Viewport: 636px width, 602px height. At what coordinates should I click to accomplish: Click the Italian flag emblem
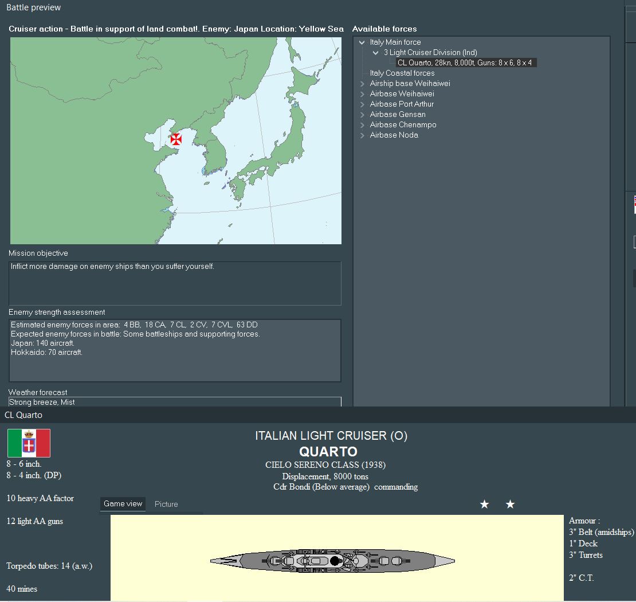(29, 443)
